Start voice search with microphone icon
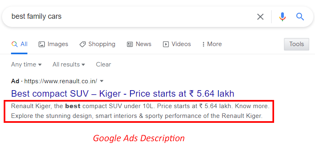The width and height of the screenshot is (315, 153). click(282, 17)
